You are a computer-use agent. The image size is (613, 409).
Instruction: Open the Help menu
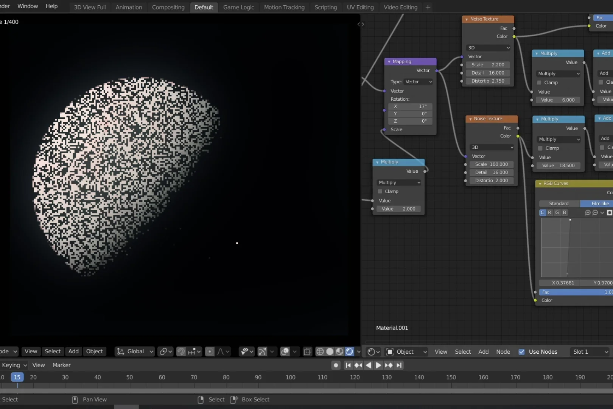click(52, 6)
